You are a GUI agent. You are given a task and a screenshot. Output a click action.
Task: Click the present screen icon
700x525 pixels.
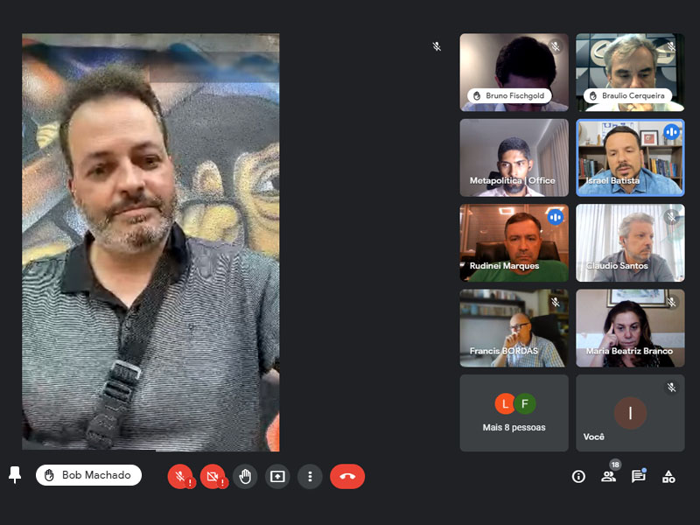[277, 476]
